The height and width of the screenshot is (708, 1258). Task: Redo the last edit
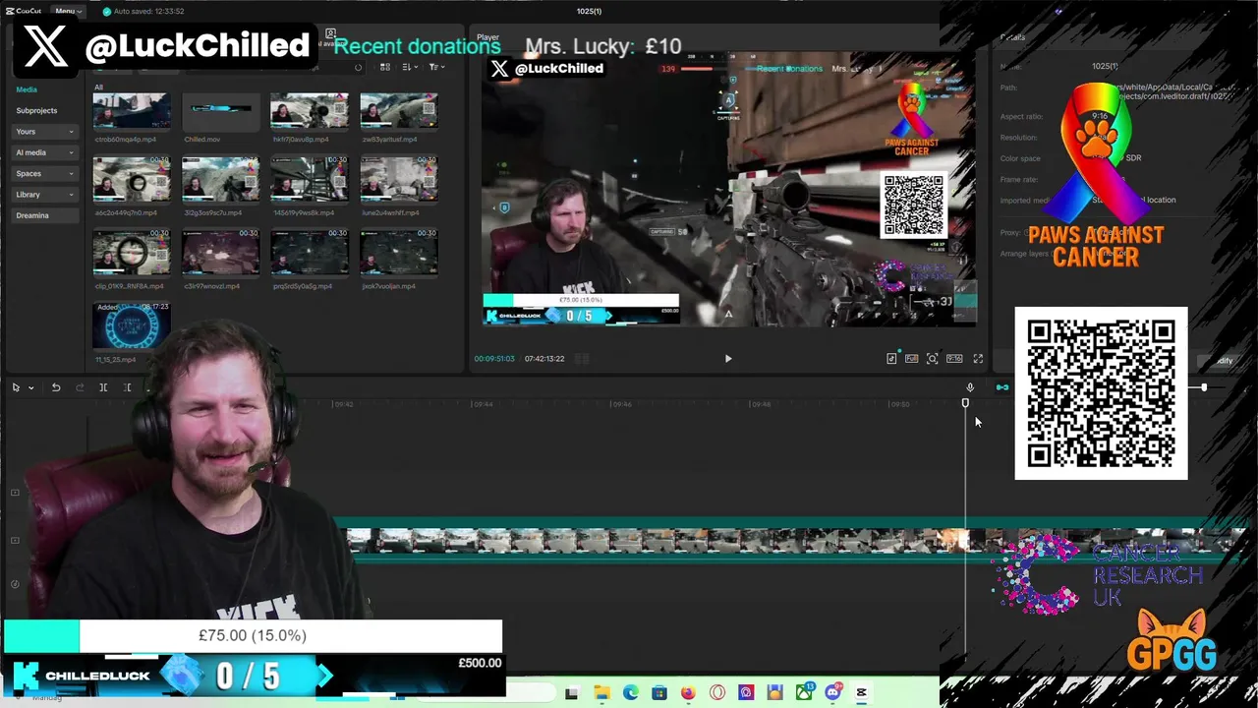[80, 387]
